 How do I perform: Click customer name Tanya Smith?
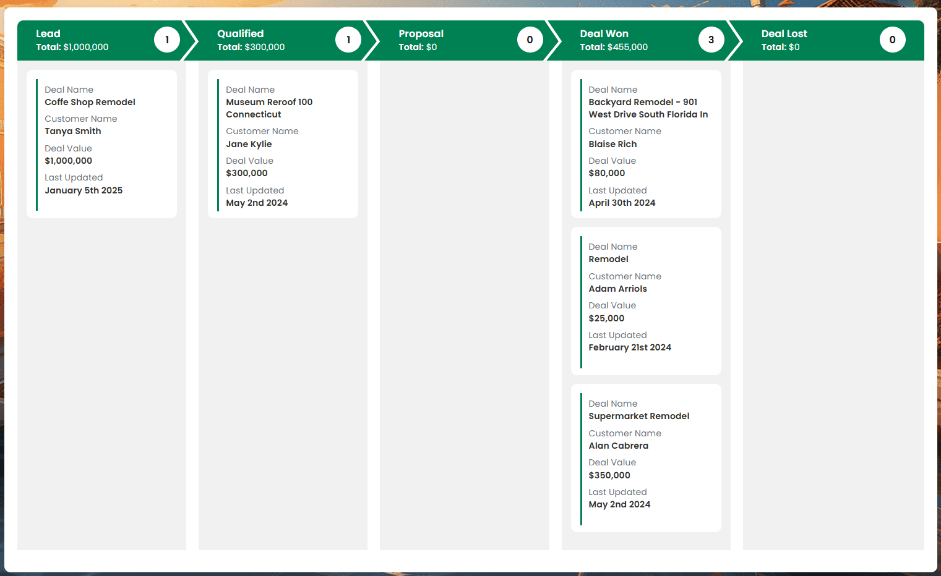73,132
